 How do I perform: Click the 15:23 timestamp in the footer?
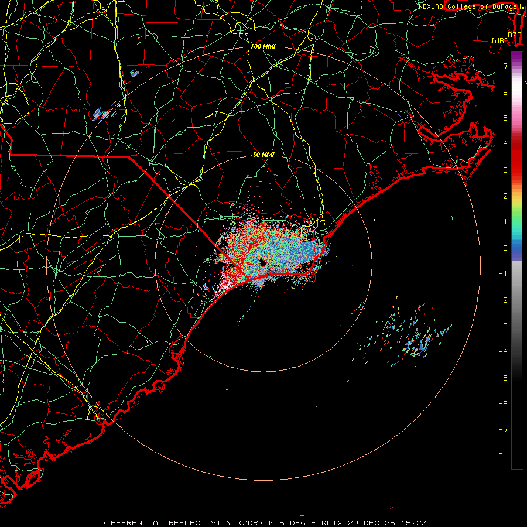414,523
